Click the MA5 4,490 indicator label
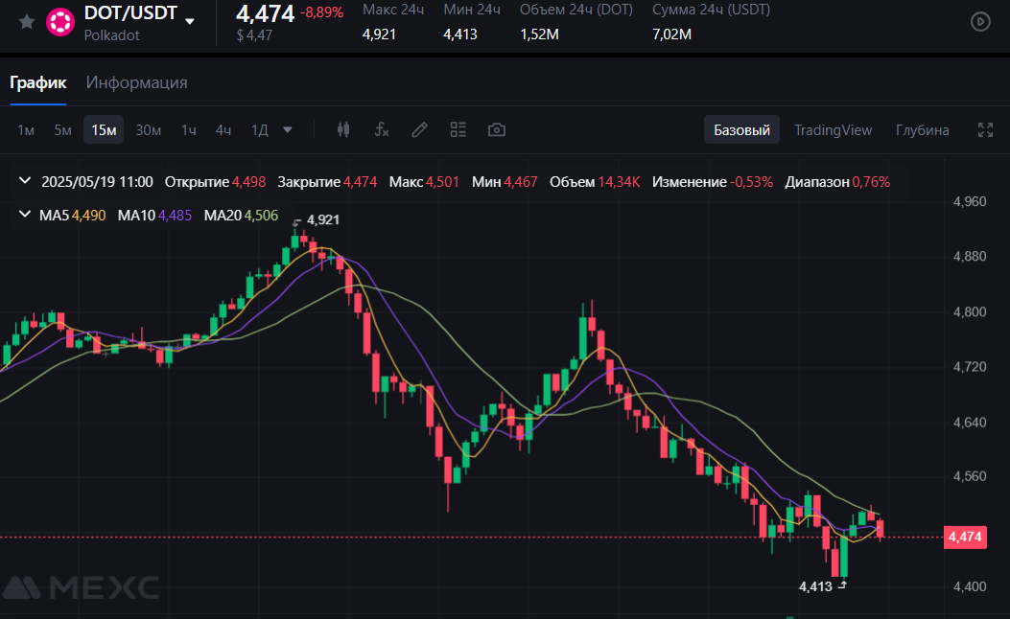 point(72,216)
